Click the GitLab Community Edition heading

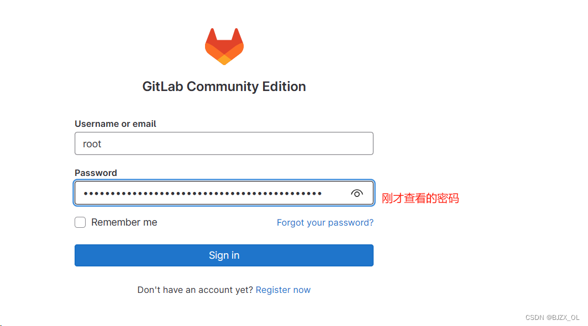point(224,87)
